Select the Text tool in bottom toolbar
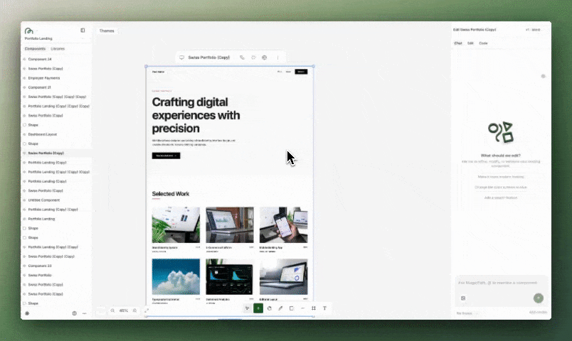Viewport: 572px width, 341px height. pyautogui.click(x=324, y=308)
